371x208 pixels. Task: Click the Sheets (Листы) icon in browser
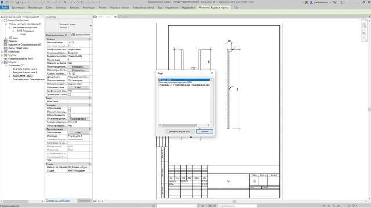(x=6, y=48)
